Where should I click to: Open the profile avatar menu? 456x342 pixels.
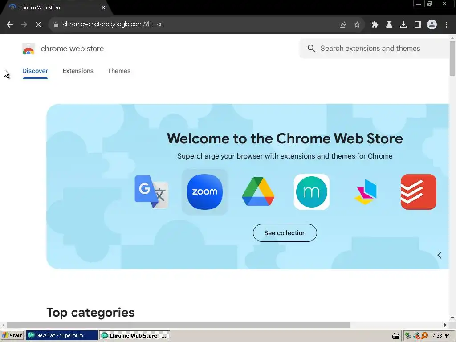[x=432, y=24]
